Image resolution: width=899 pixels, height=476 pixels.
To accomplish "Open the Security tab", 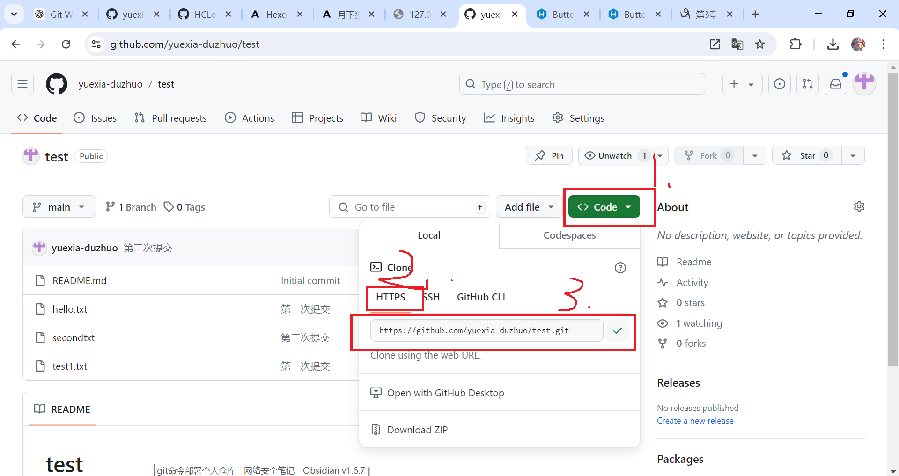I will [x=441, y=118].
